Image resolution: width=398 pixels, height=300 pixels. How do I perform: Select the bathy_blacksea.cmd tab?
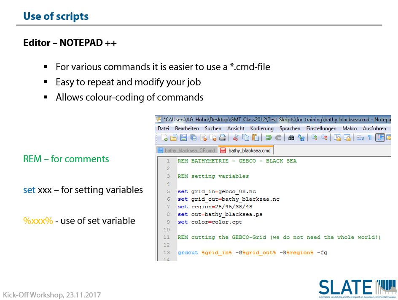pos(246,150)
